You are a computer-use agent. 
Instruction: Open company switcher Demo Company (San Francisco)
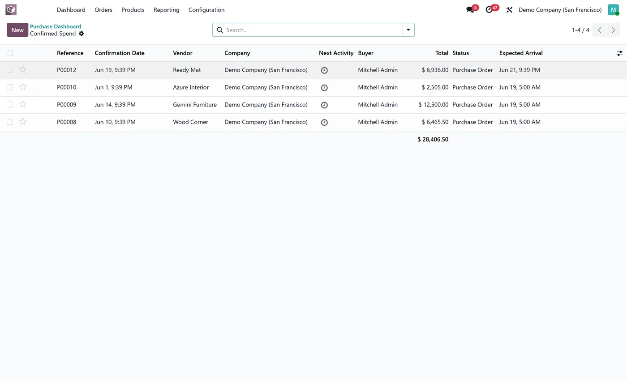click(560, 10)
